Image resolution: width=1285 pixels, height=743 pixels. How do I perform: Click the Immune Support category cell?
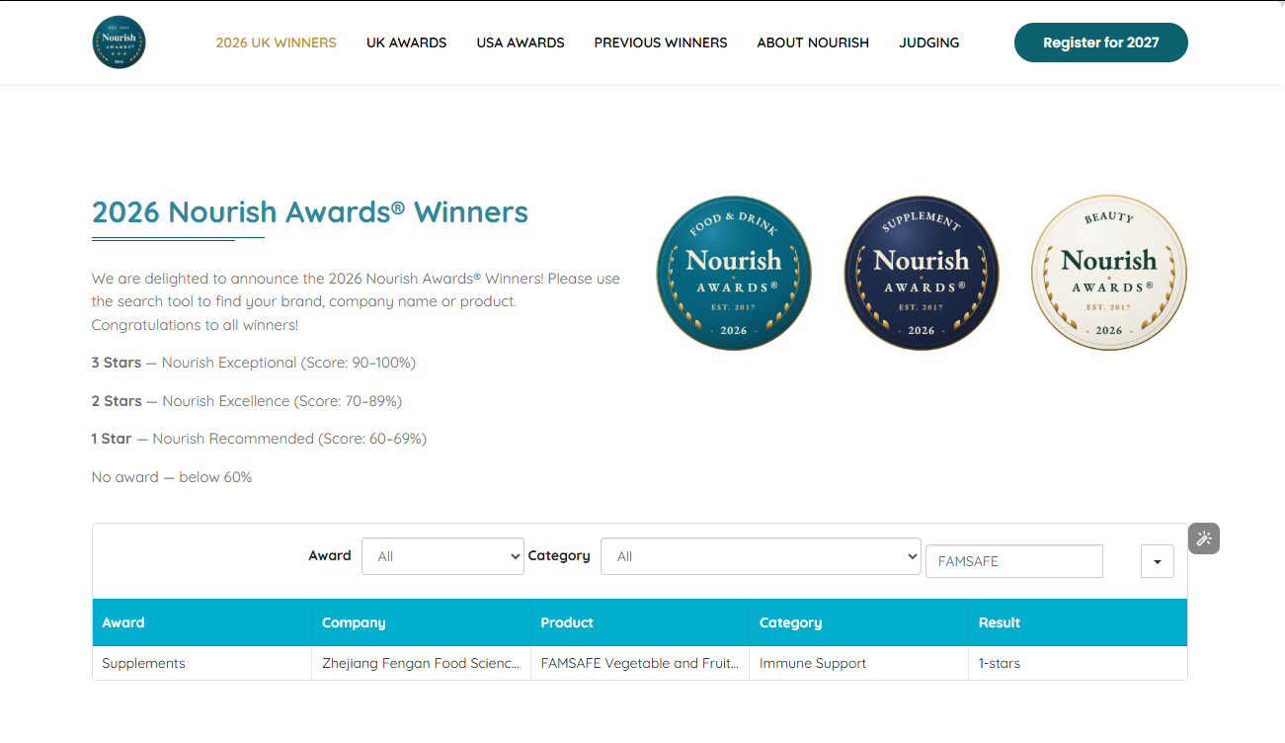click(859, 663)
